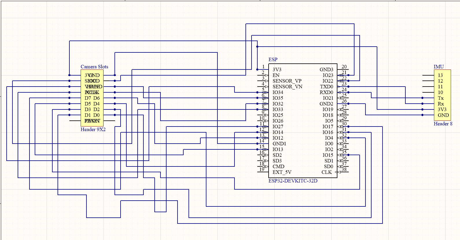Select the RXD0 pin on ESP
The height and width of the screenshot is (240, 460).
click(x=326, y=92)
